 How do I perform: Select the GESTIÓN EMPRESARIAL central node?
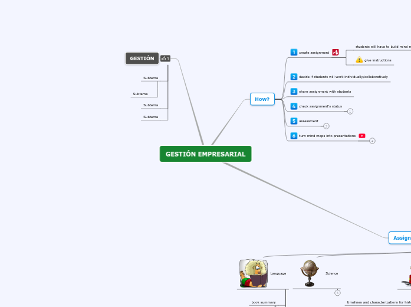[x=205, y=154]
